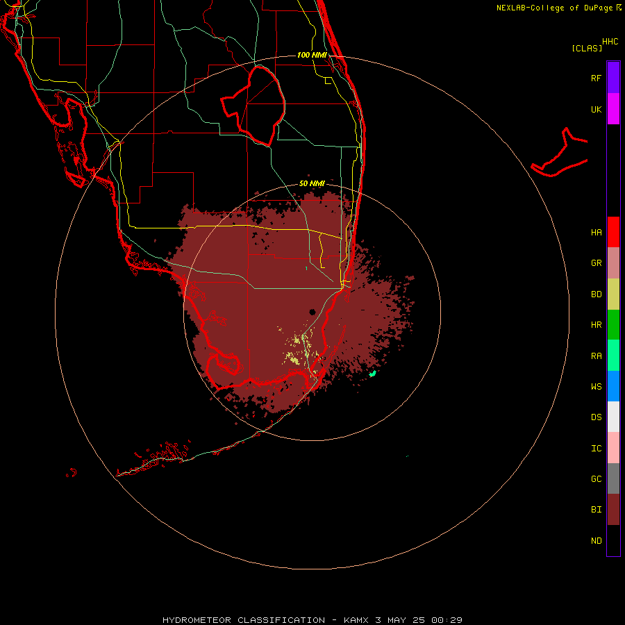
Task: Click the HA legend label
Action: [596, 232]
